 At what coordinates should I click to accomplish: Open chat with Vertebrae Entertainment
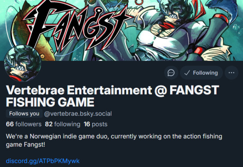click(x=171, y=73)
